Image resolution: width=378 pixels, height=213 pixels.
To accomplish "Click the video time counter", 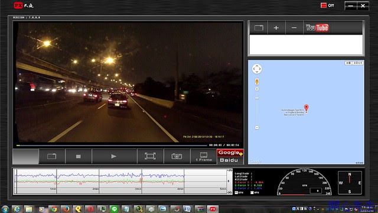I will pyautogui.click(x=224, y=145).
